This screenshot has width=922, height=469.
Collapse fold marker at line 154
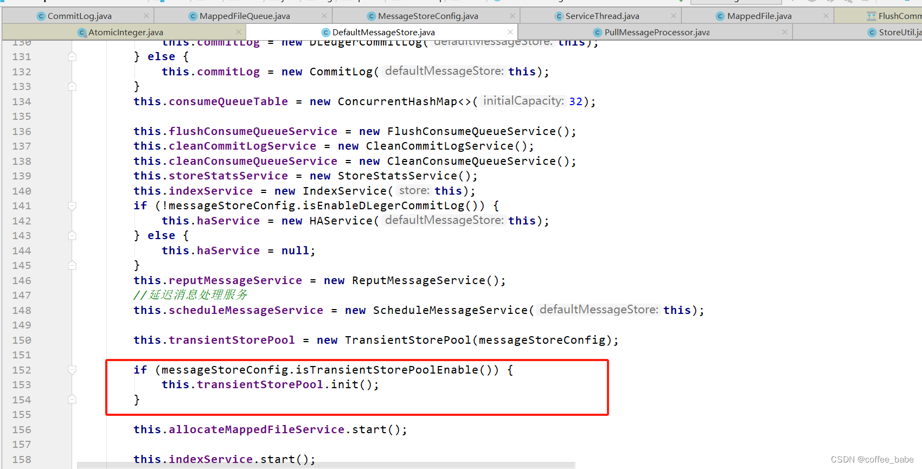(x=72, y=400)
